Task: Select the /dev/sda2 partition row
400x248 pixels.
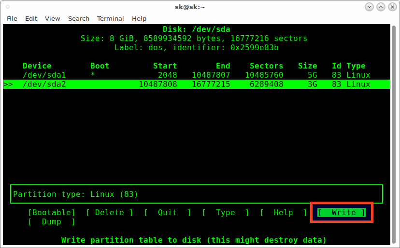Action: tap(197, 84)
